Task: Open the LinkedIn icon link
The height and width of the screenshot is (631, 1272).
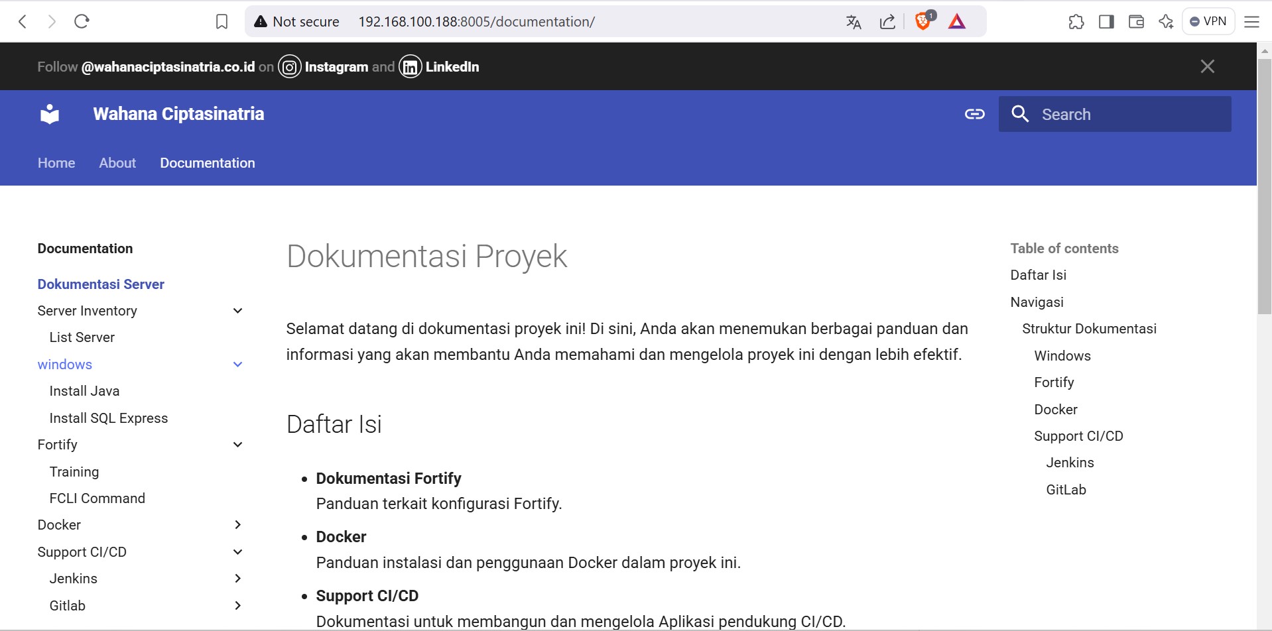Action: point(410,67)
